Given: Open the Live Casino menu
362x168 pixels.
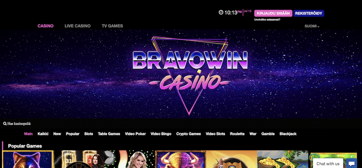Looking at the screenshot, I should [x=78, y=26].
